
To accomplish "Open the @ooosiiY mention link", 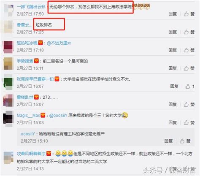I will pyautogui.click(x=58, y=115).
